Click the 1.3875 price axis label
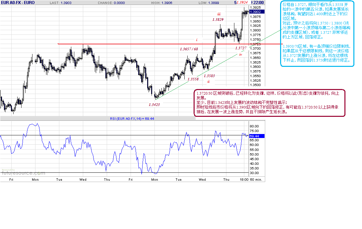Viewport: 362px width, 229px height. point(255,17)
